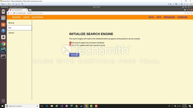Open the PROGRAMS admin page
Screen dimensions: 193x108
(x=169, y=17)
